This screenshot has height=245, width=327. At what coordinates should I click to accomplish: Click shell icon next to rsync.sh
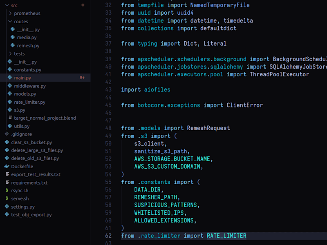click(x=7, y=190)
